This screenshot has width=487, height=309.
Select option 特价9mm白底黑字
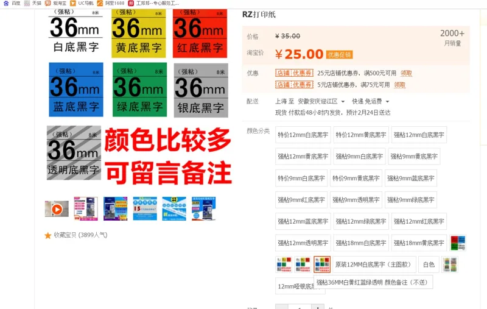coord(301,178)
